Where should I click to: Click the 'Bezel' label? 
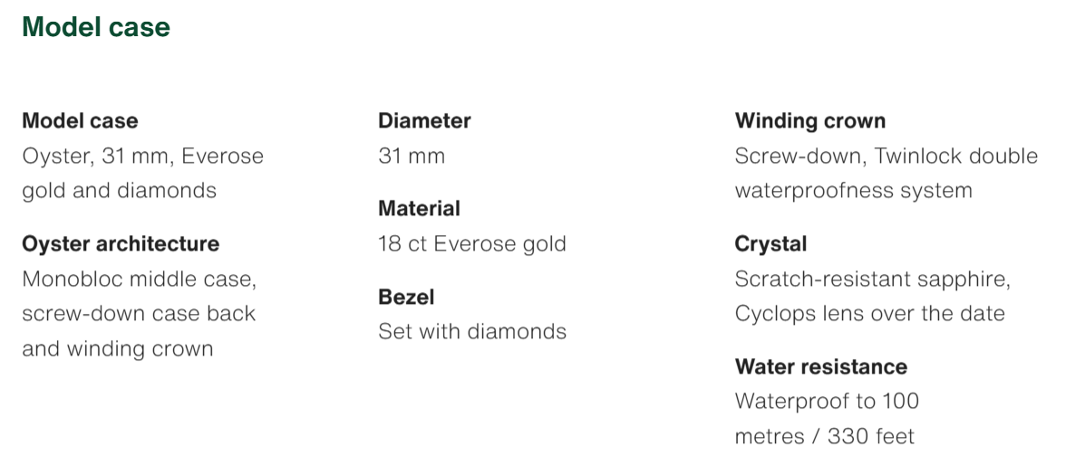click(x=406, y=298)
